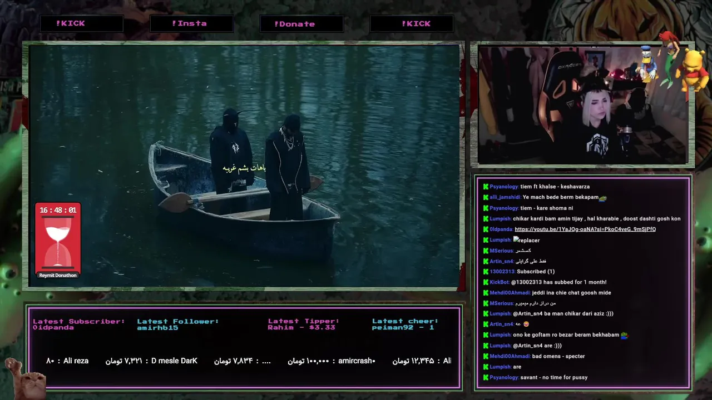Click Kick badge on 'tiem - kare shoma ni' message
The width and height of the screenshot is (712, 400).
486,208
